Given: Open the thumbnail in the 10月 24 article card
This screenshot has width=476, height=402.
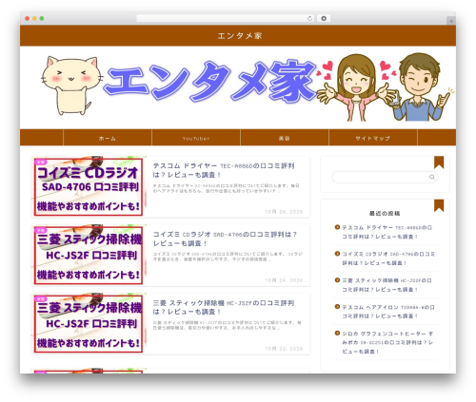Looking at the screenshot, I should 89,256.
